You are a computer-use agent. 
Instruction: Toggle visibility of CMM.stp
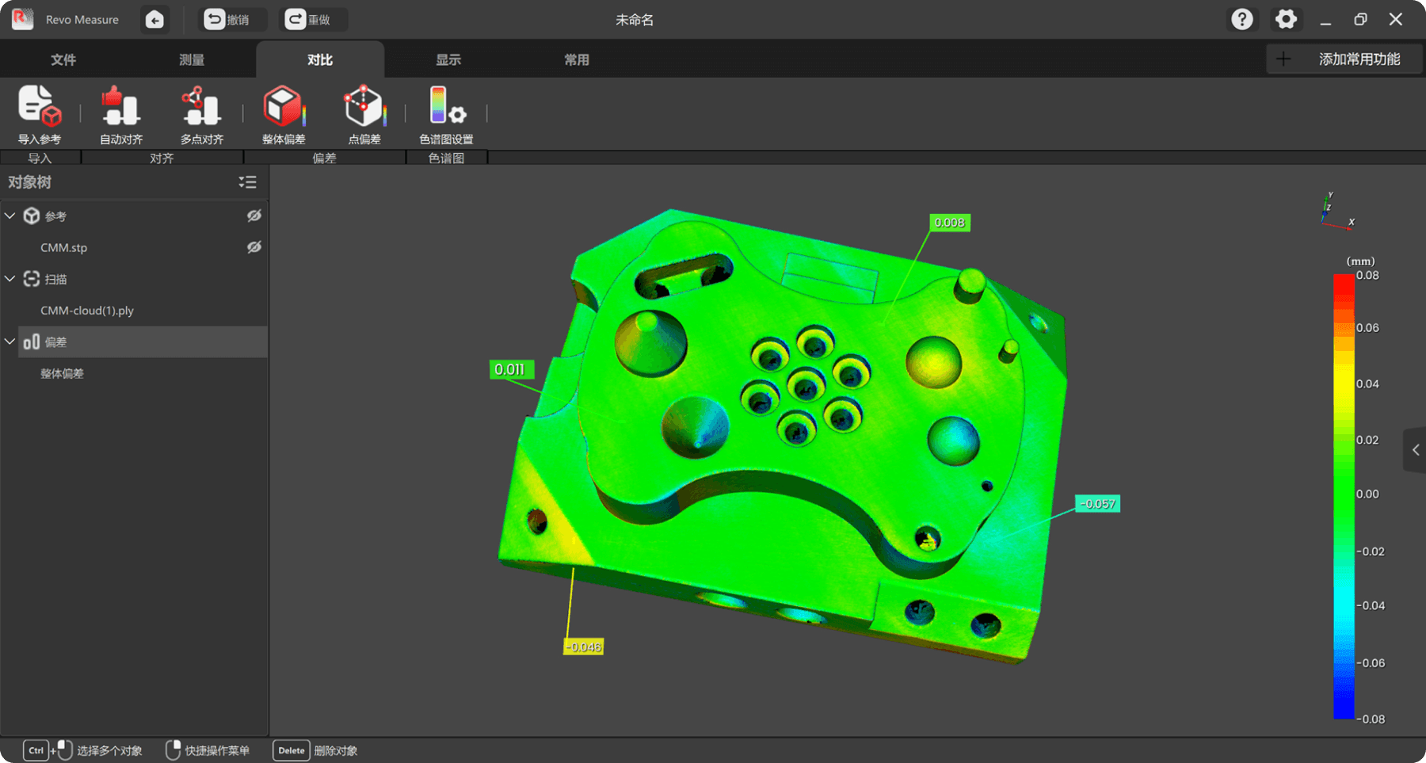(254, 247)
